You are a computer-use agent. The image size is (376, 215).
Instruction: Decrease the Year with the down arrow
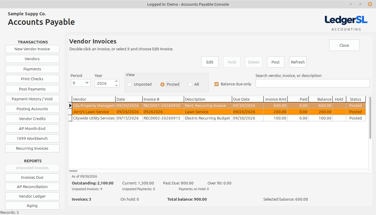coord(117,85)
